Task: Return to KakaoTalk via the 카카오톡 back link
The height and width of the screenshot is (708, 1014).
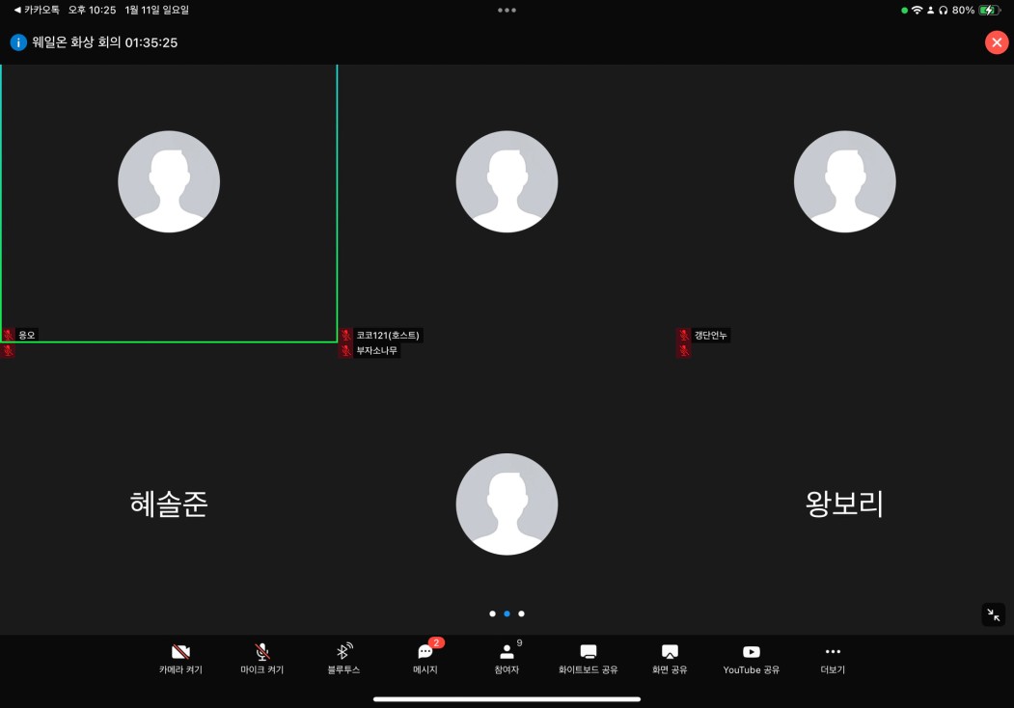Action: tap(37, 10)
